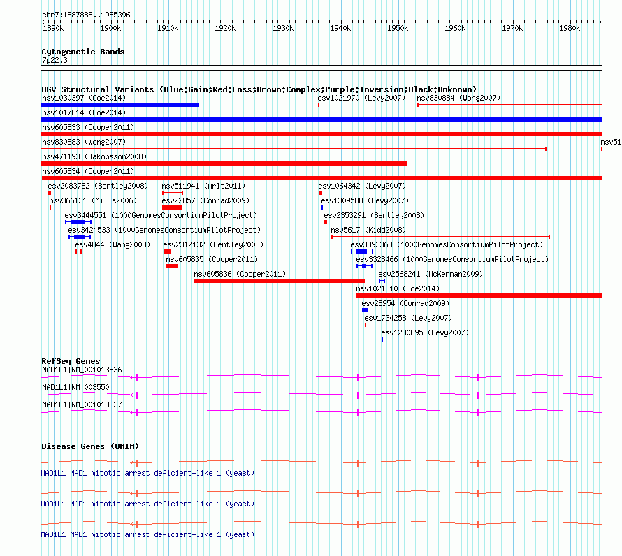Select nsv605835 (Cooper2011) label

(x=212, y=259)
